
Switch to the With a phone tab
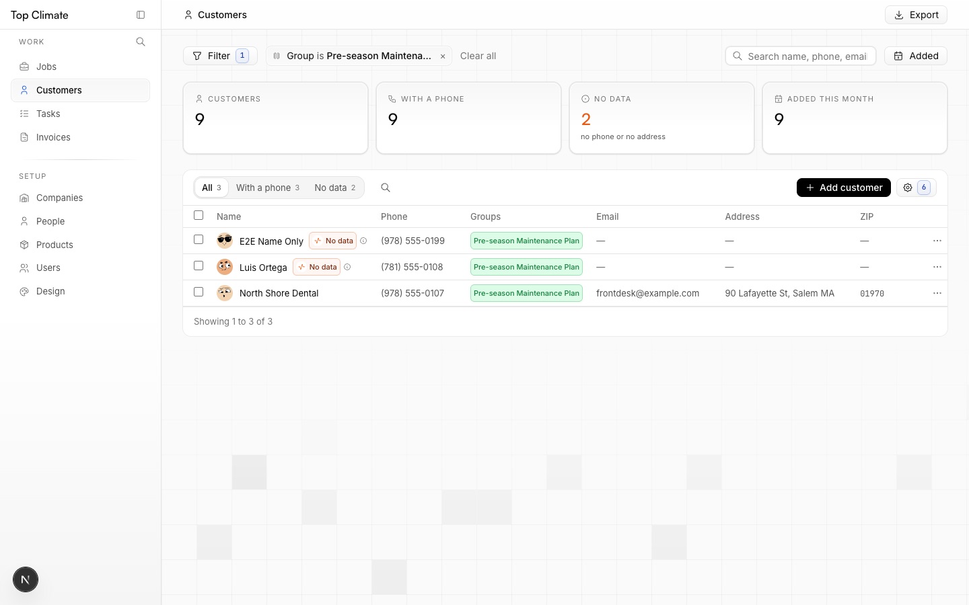(x=268, y=188)
